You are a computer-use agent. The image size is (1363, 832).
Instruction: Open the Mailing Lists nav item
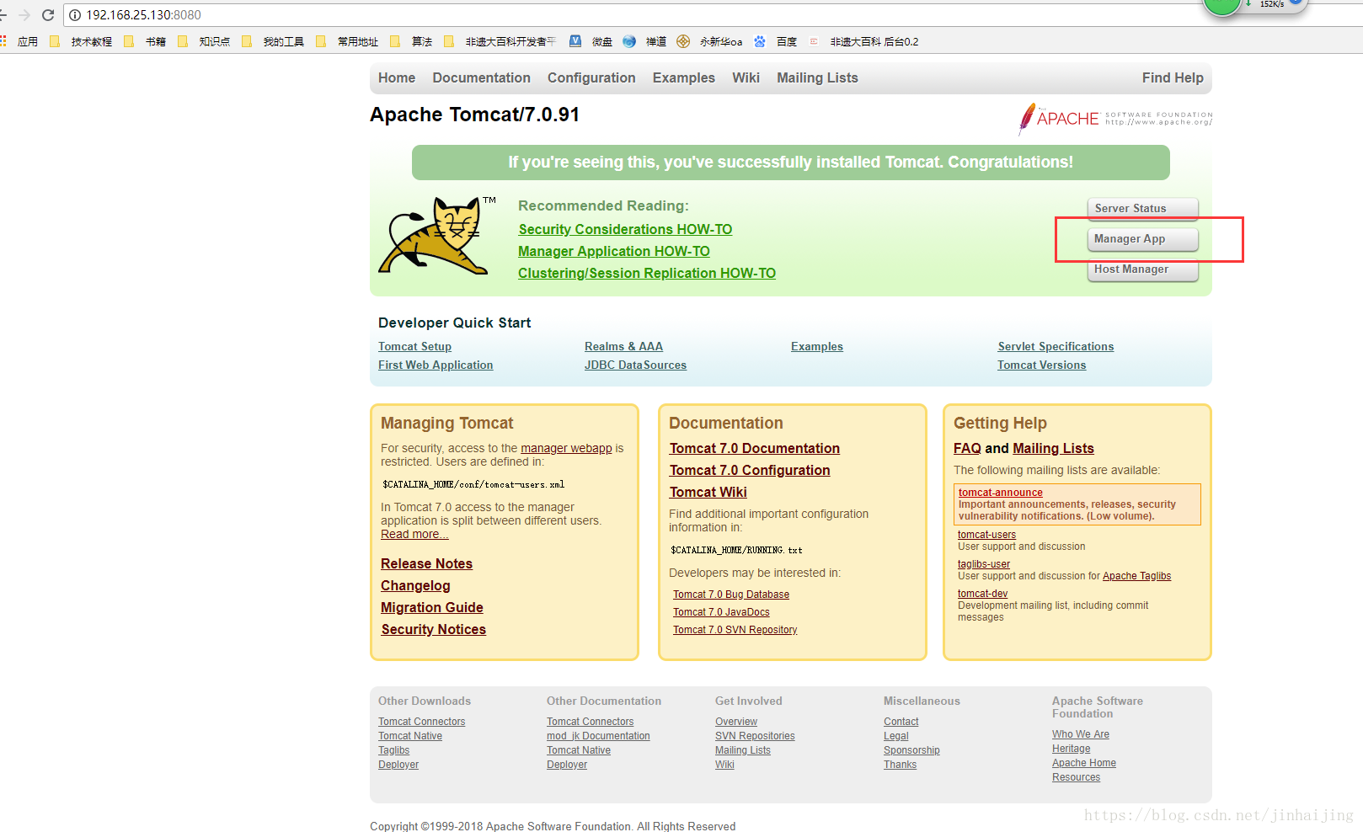click(x=817, y=77)
